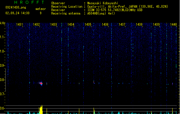The image size is (180, 114).
Task: Click the observer name Masayuki Kobayashi
Action: pos(103,3)
